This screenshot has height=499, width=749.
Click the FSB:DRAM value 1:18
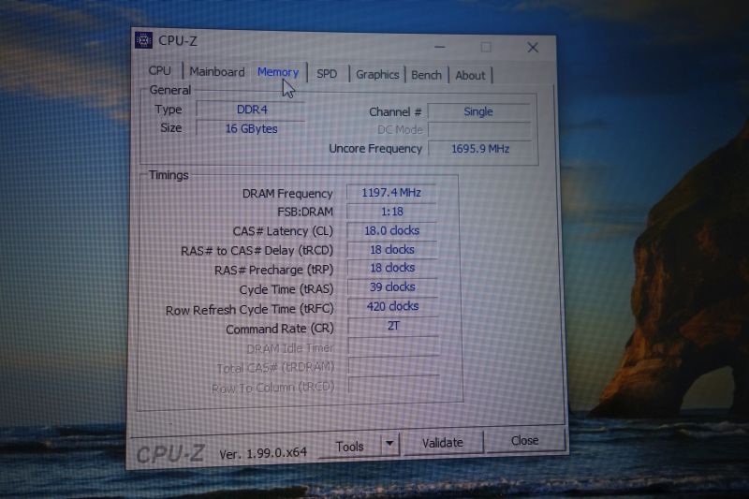[x=391, y=211]
